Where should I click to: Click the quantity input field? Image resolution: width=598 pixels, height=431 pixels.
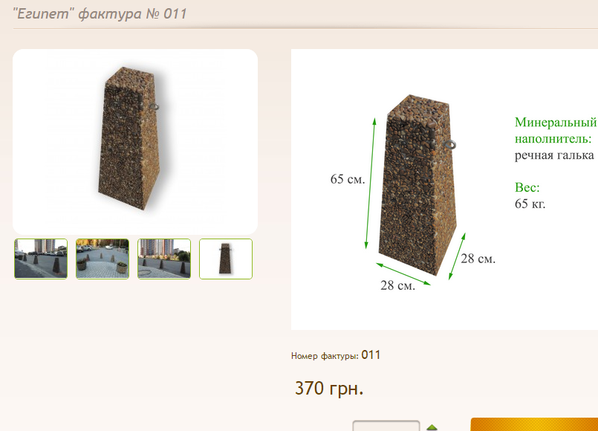(386, 426)
